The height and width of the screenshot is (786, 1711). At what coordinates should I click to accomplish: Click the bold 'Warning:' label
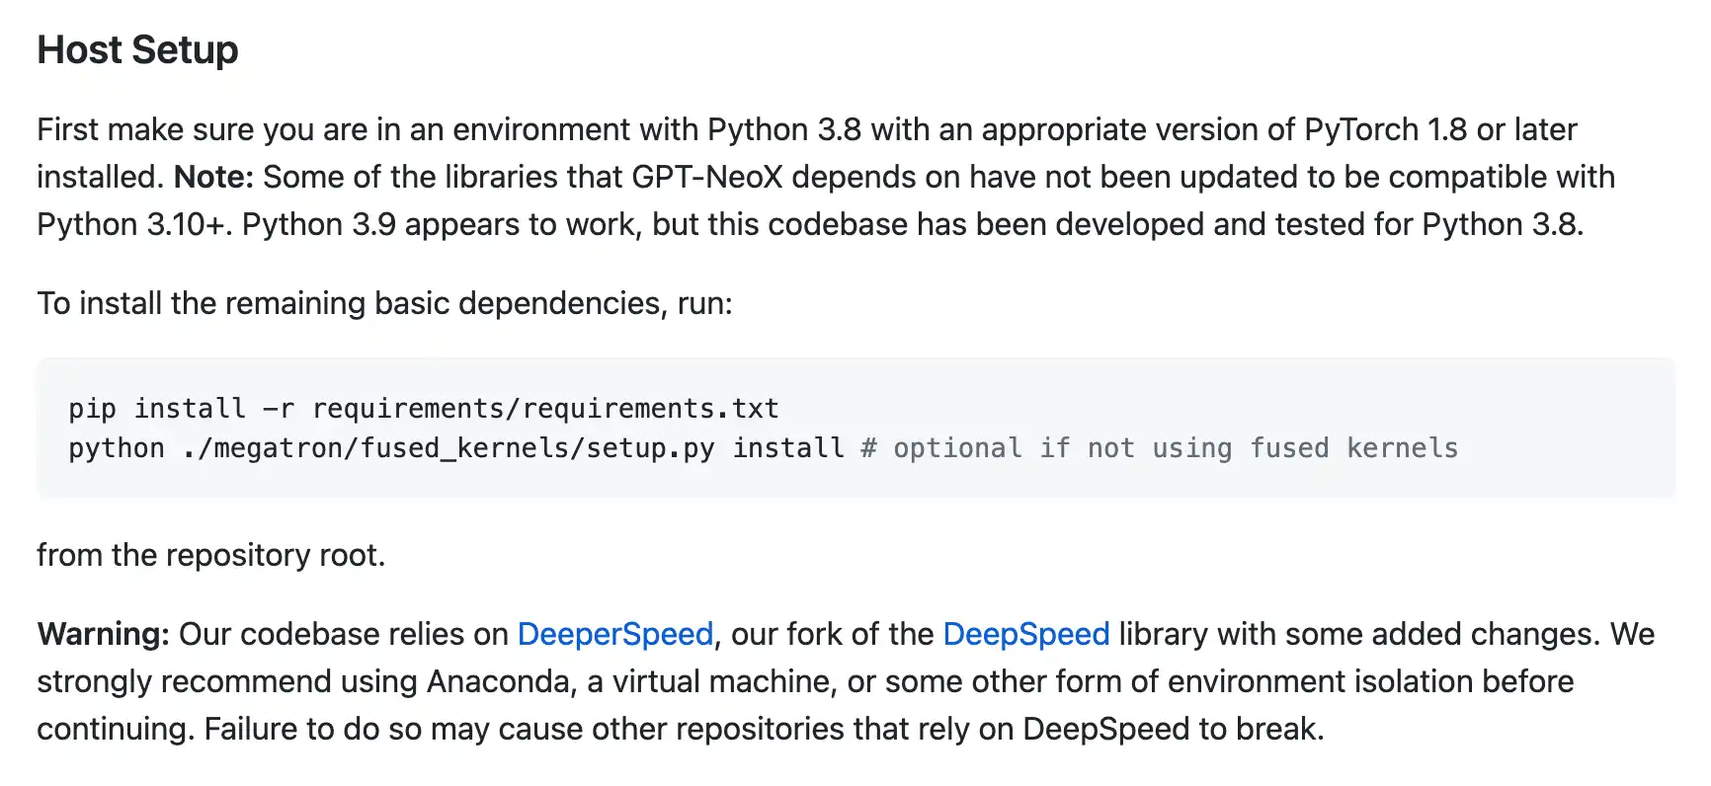click(104, 634)
